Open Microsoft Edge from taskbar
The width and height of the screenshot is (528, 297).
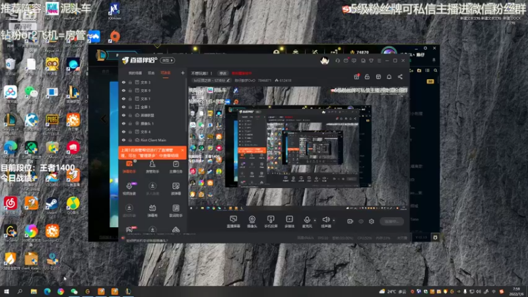(47, 291)
